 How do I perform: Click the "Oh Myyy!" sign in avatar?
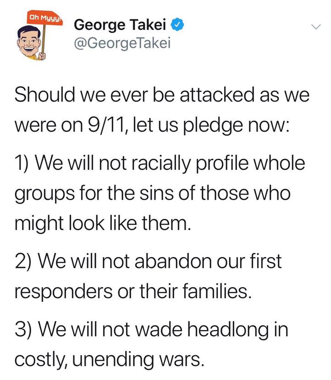click(45, 18)
